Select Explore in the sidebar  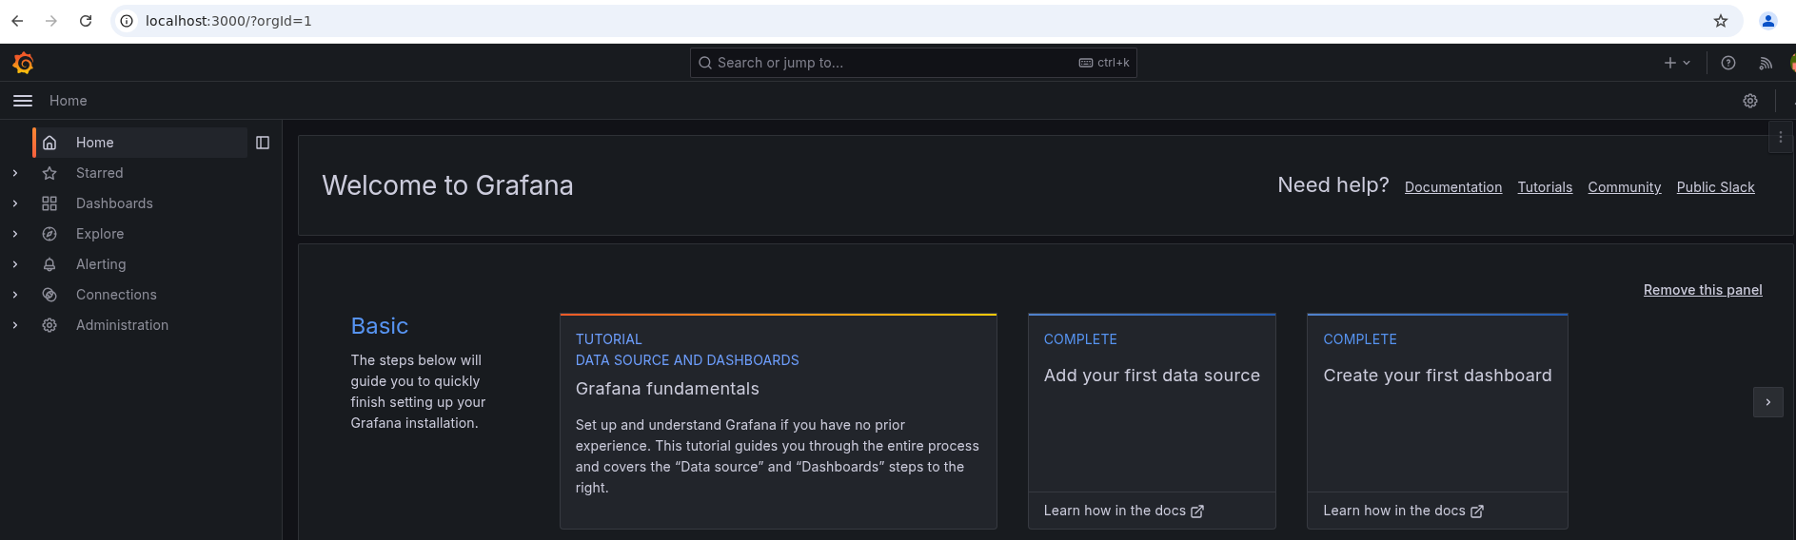(x=100, y=234)
